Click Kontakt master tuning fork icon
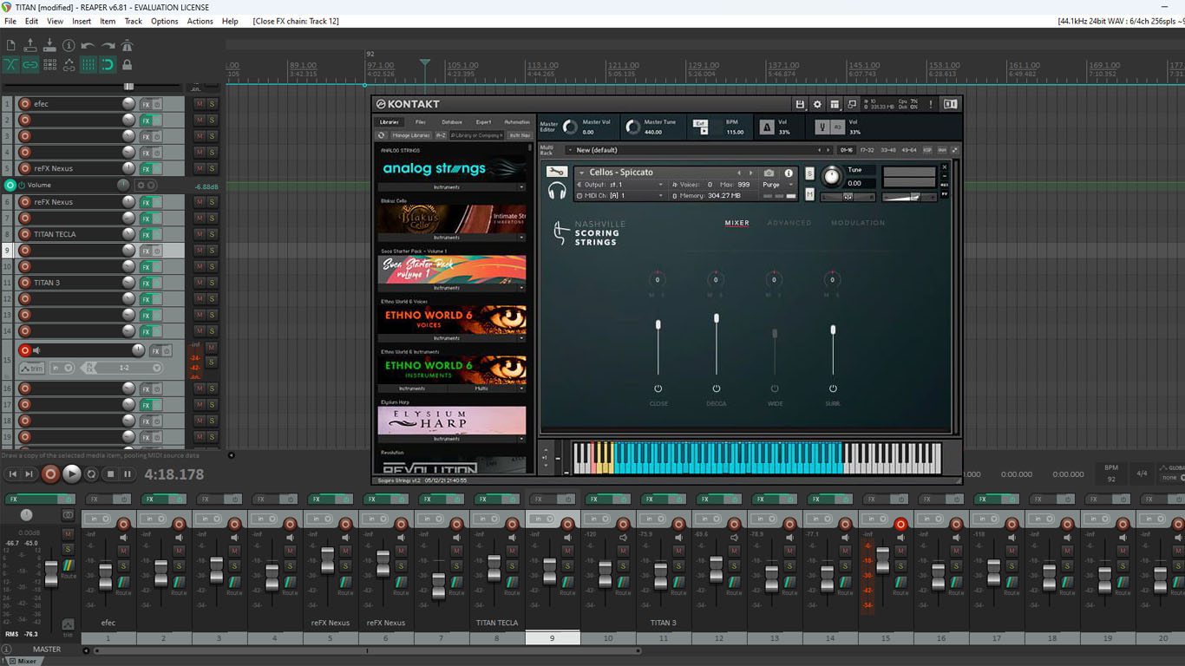1185x666 pixels. [822, 127]
